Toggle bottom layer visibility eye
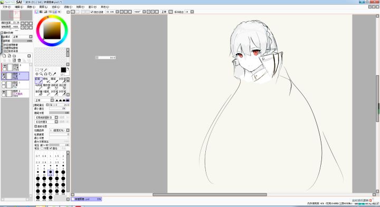The width and height of the screenshot is (380, 207). (4, 92)
